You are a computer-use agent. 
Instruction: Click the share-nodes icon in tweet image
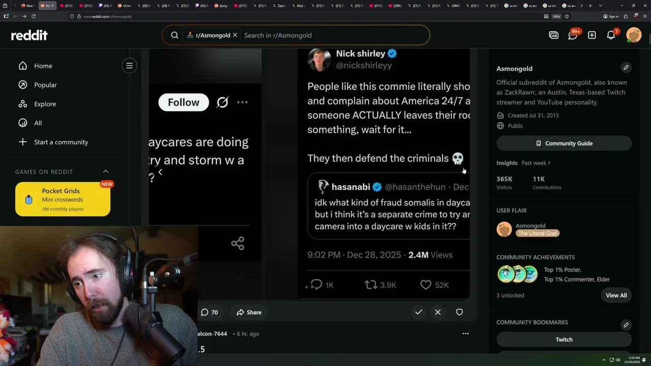click(x=238, y=243)
